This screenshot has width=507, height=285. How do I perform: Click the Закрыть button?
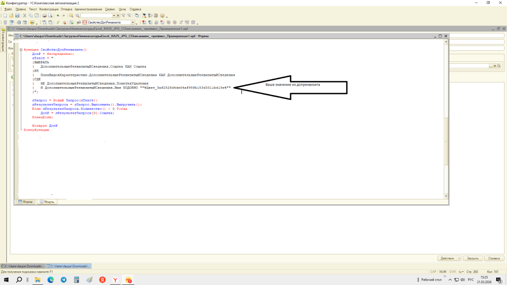(x=473, y=258)
